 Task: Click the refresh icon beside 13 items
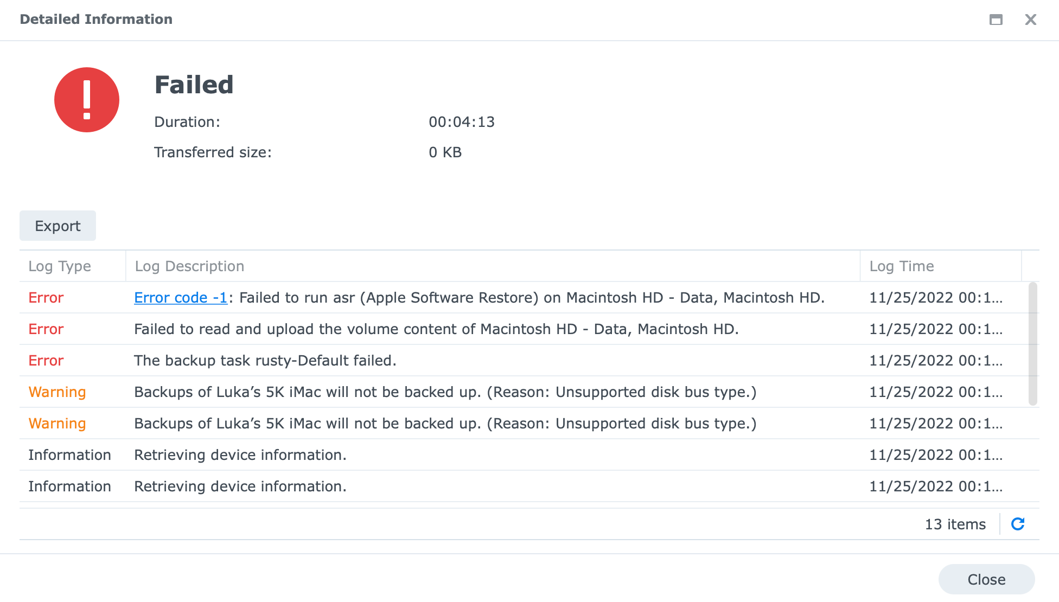pos(1018,524)
